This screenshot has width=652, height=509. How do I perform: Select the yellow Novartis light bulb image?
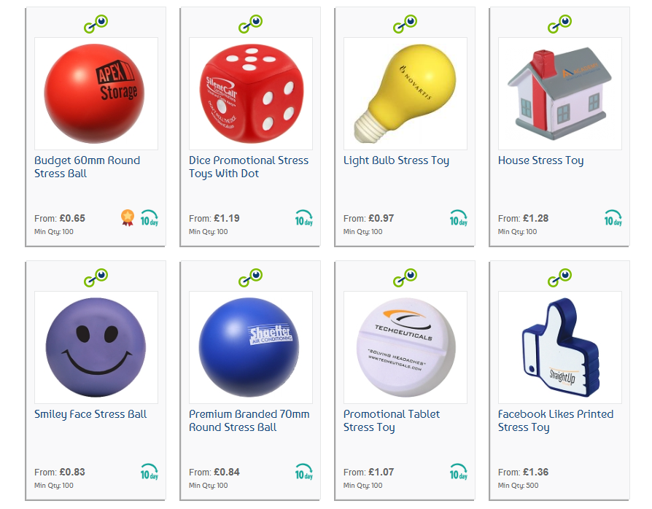coord(405,93)
